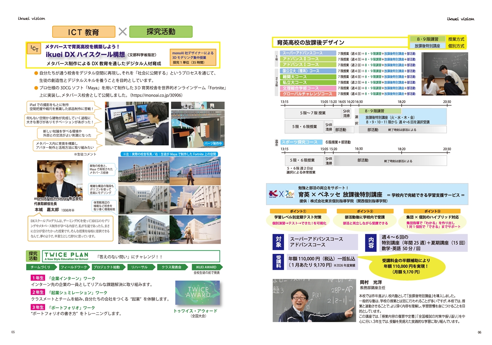Click the '5限〜7限 授業' timetable block
Screen dimensions: 492x345
[313, 113]
